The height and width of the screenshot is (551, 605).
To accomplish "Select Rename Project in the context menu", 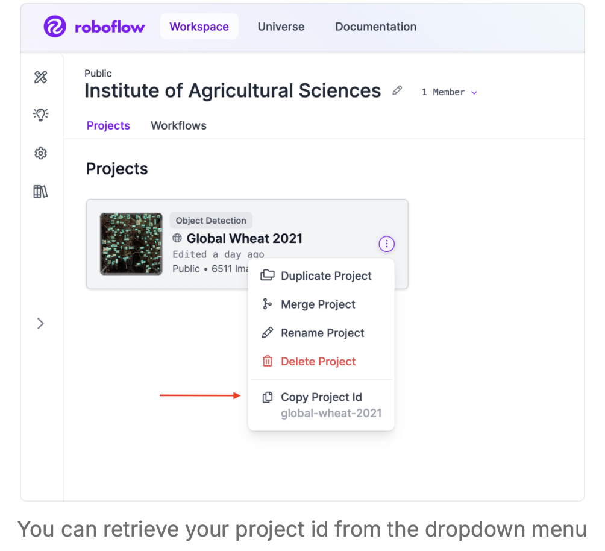I will (x=323, y=333).
